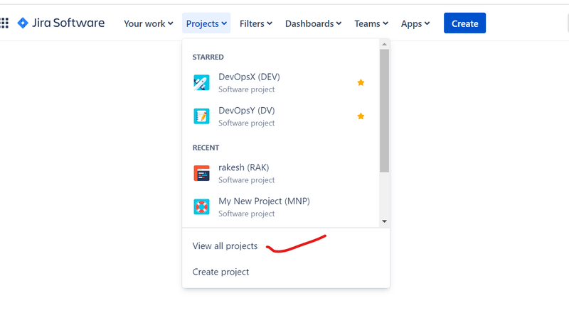
Task: Choose View all projects
Action: click(225, 246)
